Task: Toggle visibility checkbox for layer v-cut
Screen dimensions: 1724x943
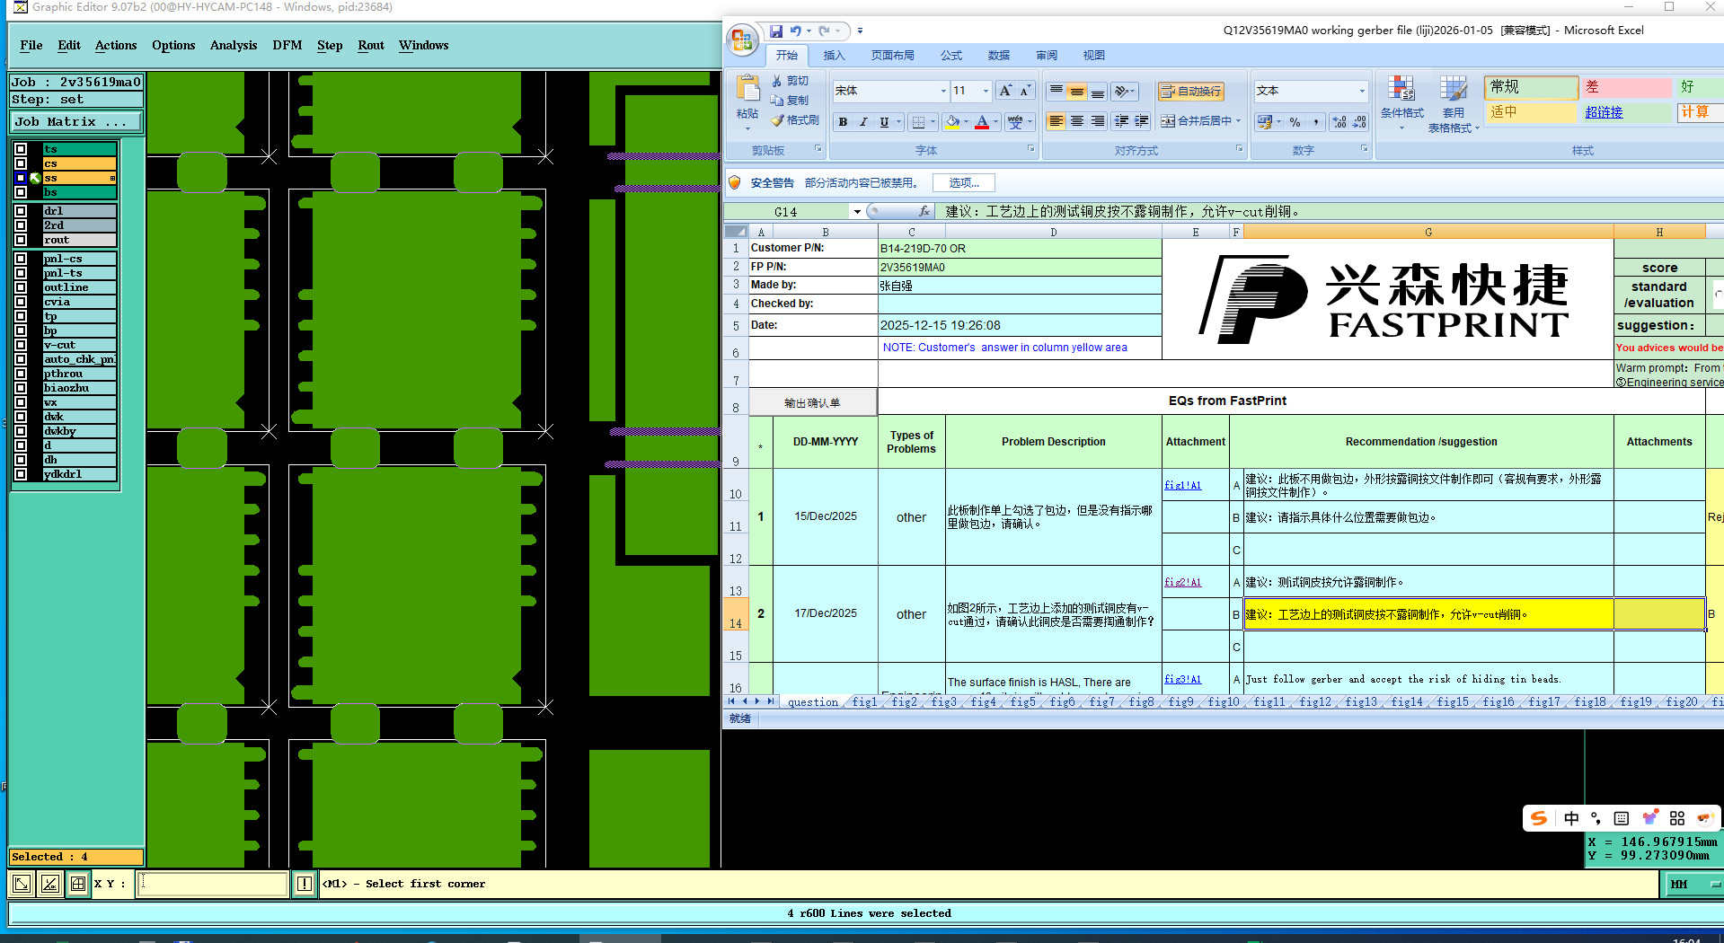Action: [x=21, y=346]
